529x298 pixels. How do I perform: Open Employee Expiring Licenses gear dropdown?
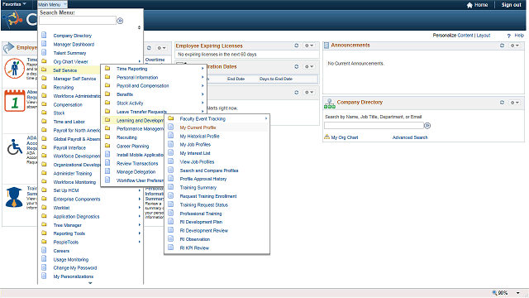click(308, 46)
